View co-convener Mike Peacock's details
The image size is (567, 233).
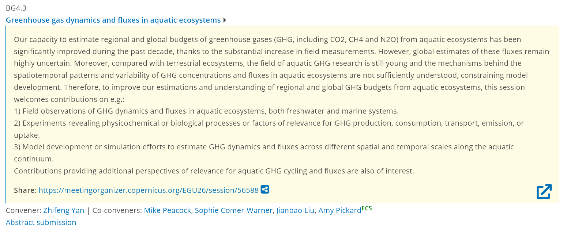pos(167,210)
